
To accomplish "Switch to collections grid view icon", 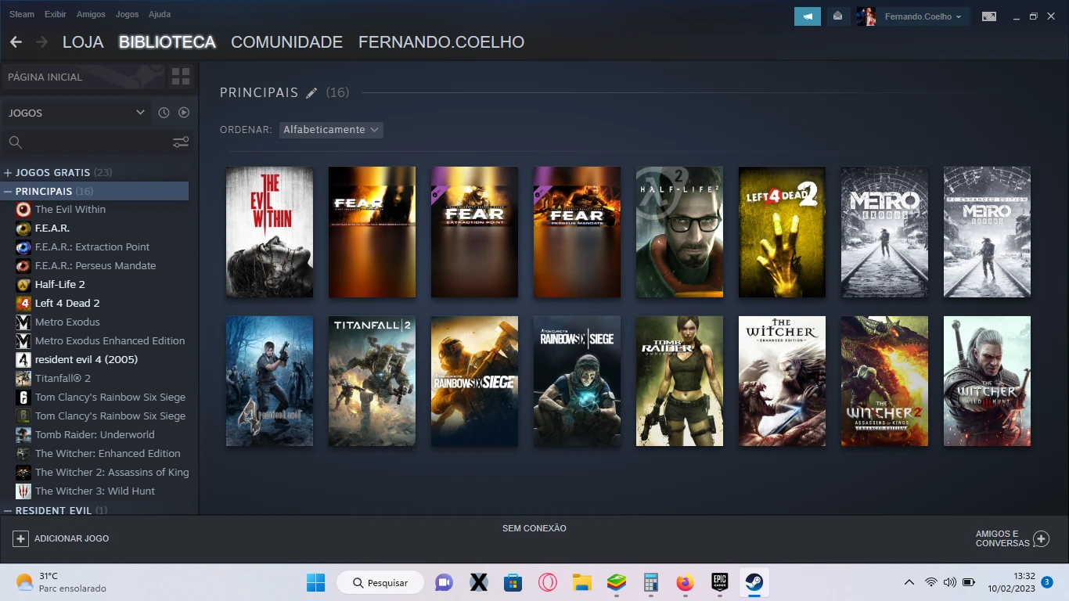I will click(181, 77).
